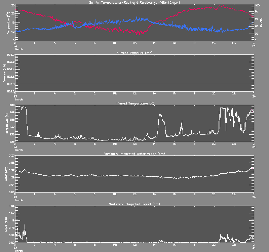
Task: Click the '12:' hour tick under the Surface Pressure chart
Action: [x=134, y=94]
